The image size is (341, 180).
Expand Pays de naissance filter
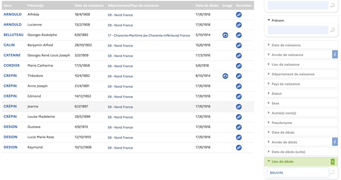[301, 84]
